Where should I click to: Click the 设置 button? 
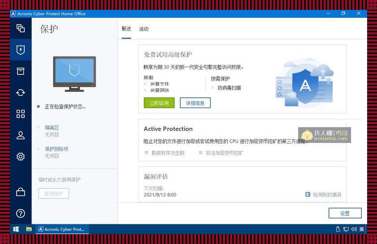pyautogui.click(x=345, y=213)
